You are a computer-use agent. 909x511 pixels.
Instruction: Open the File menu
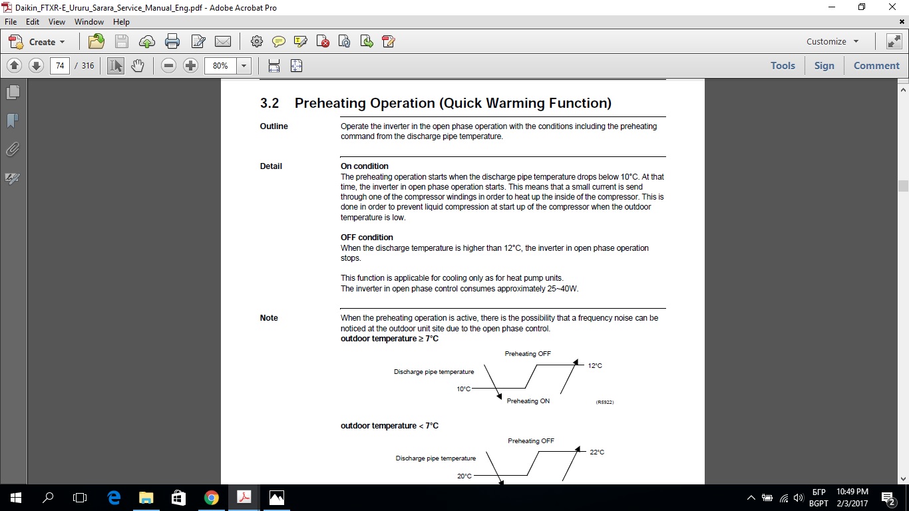point(11,22)
